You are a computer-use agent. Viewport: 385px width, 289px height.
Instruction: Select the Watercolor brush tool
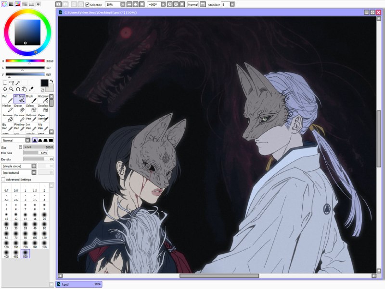(x=43, y=99)
